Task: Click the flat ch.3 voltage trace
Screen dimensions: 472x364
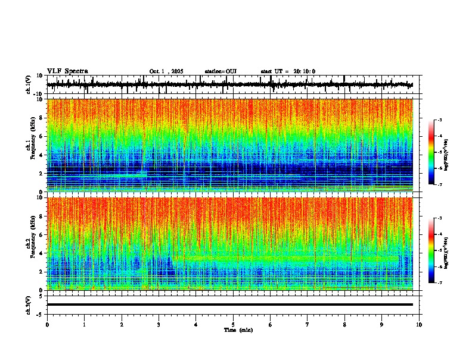Action: coord(230,305)
